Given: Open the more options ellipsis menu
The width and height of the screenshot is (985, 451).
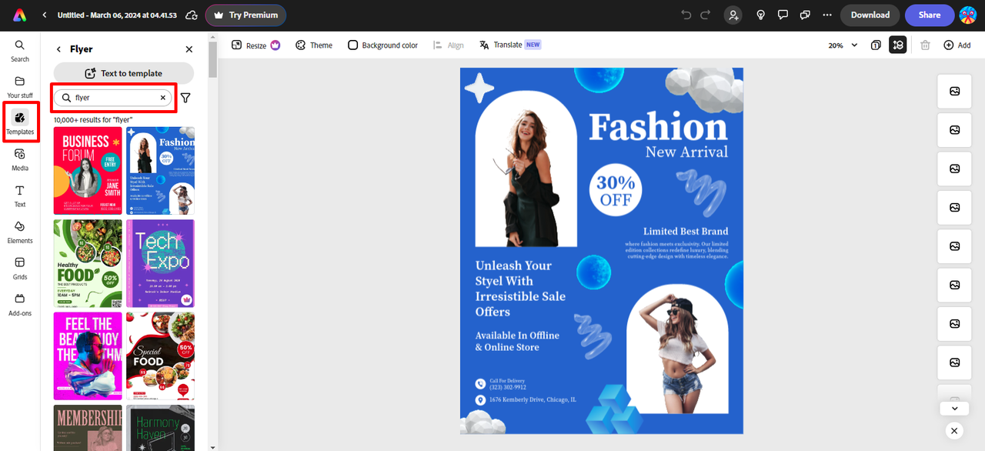Looking at the screenshot, I should pos(827,15).
